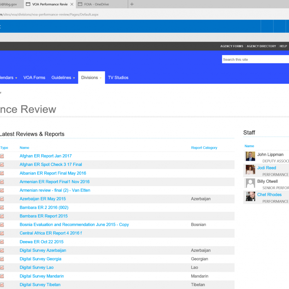289x289 pixels.
Task: Open Digital Survey Azerbaijan report
Action: tap(43, 250)
